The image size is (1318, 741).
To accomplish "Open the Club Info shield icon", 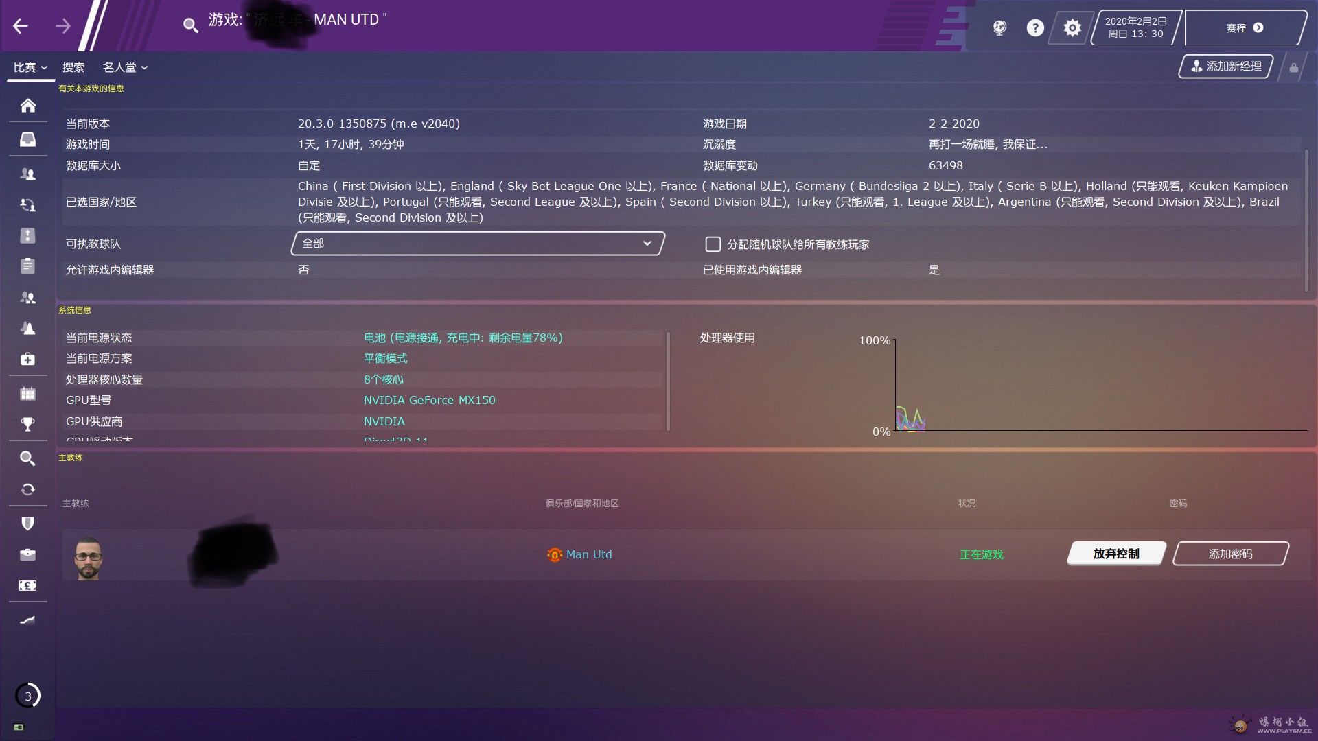I will (x=27, y=524).
